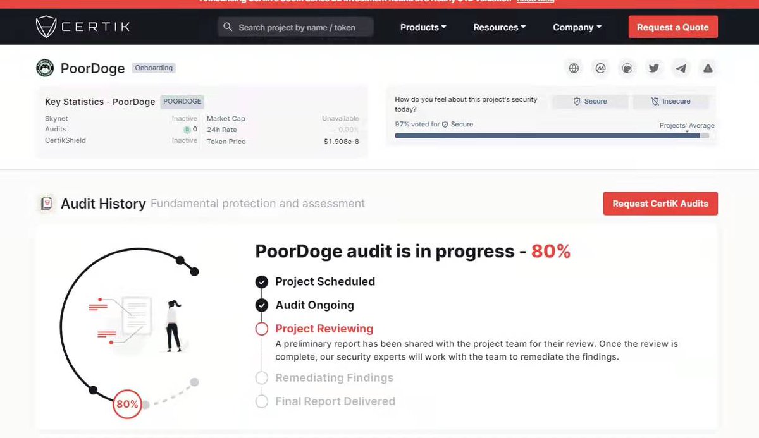Click the POORDOGE token tag
This screenshot has height=438, width=759.
coord(182,101)
